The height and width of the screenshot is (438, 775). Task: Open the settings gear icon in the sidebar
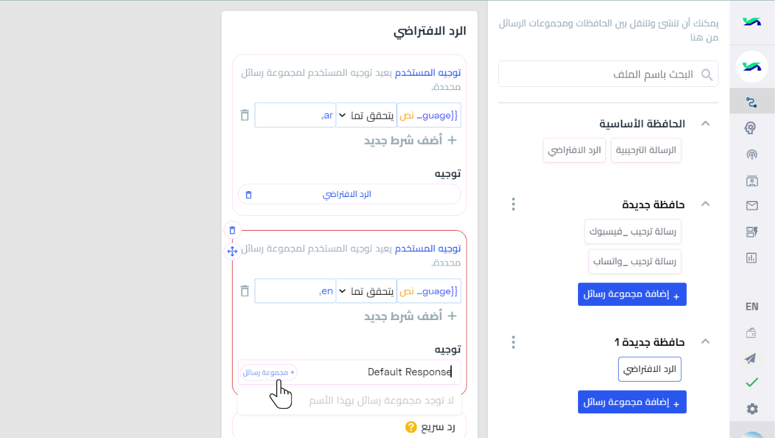[752, 409]
